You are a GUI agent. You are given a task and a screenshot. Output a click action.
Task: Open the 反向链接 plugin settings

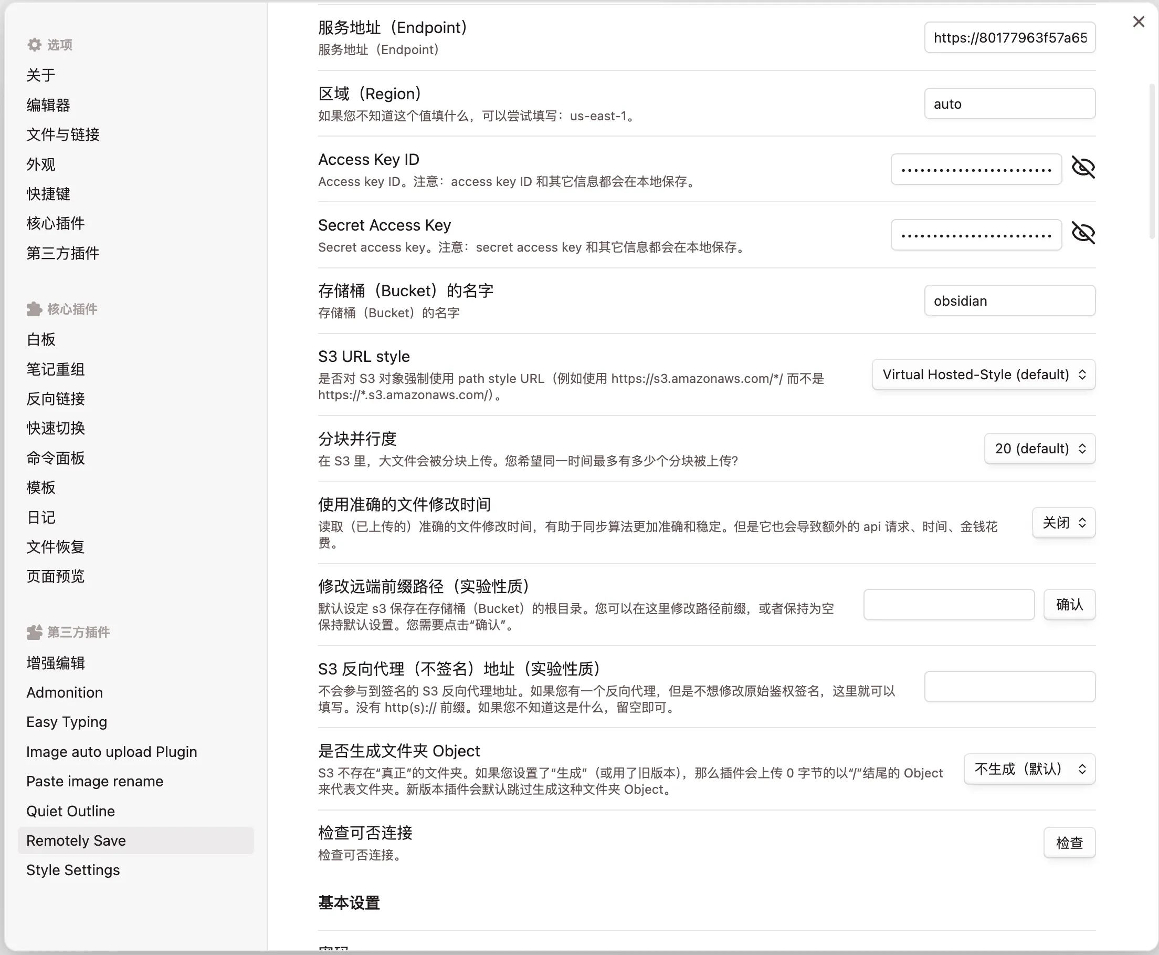[136, 399]
